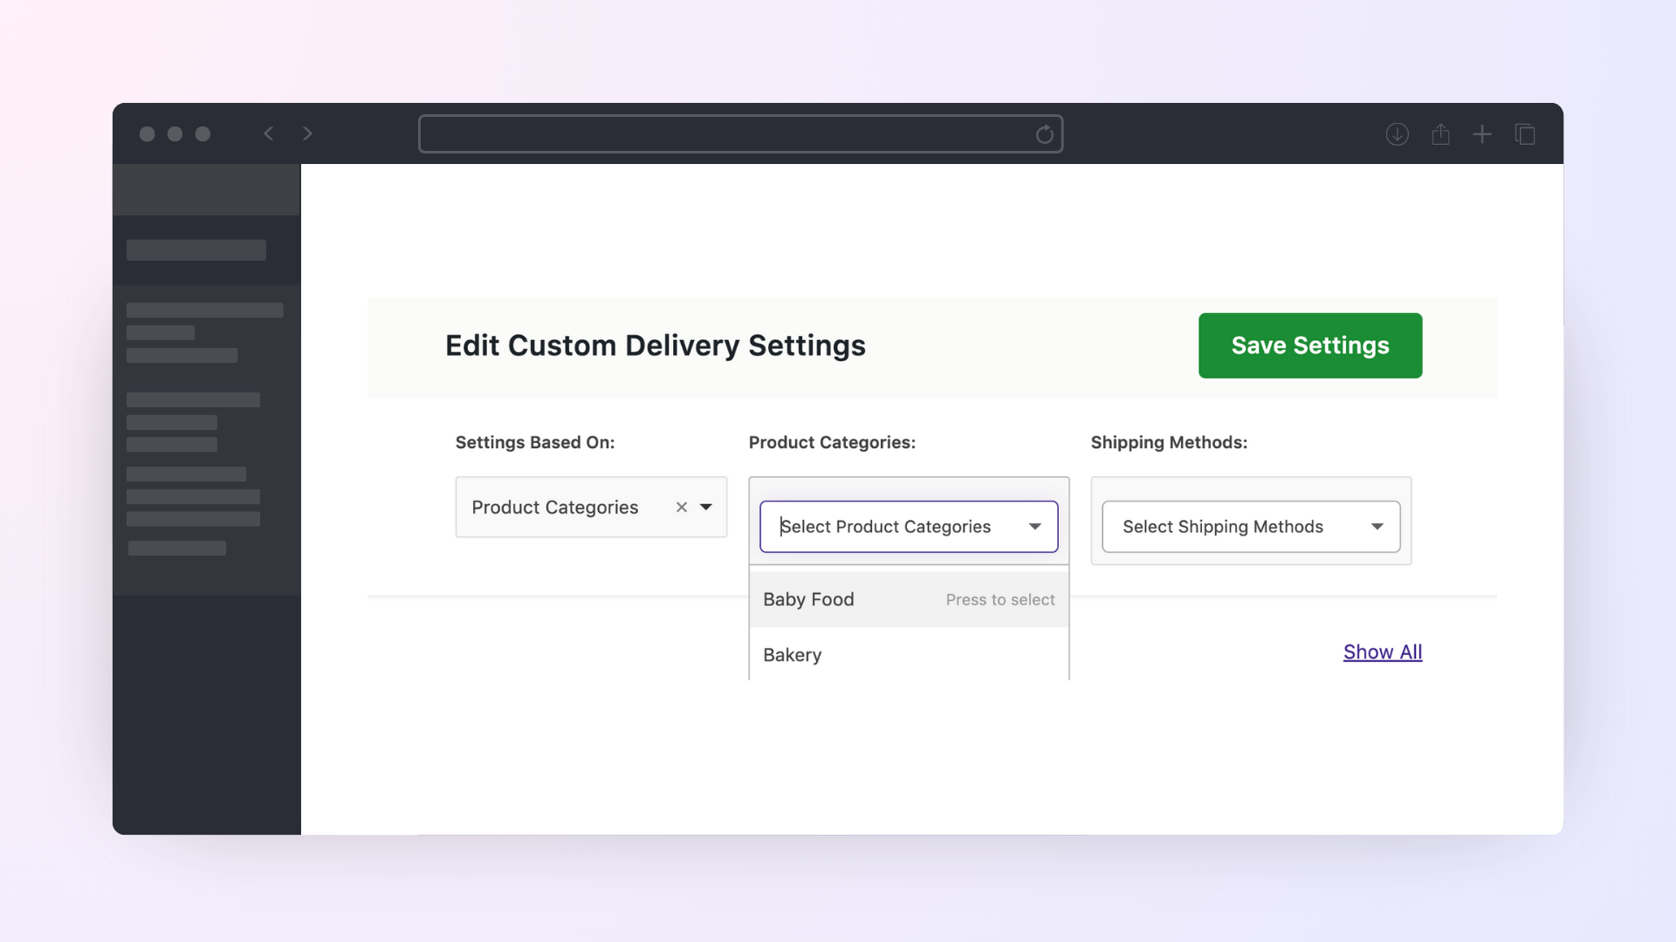Image resolution: width=1676 pixels, height=942 pixels.
Task: Choose Bakery from the category list
Action: point(793,655)
